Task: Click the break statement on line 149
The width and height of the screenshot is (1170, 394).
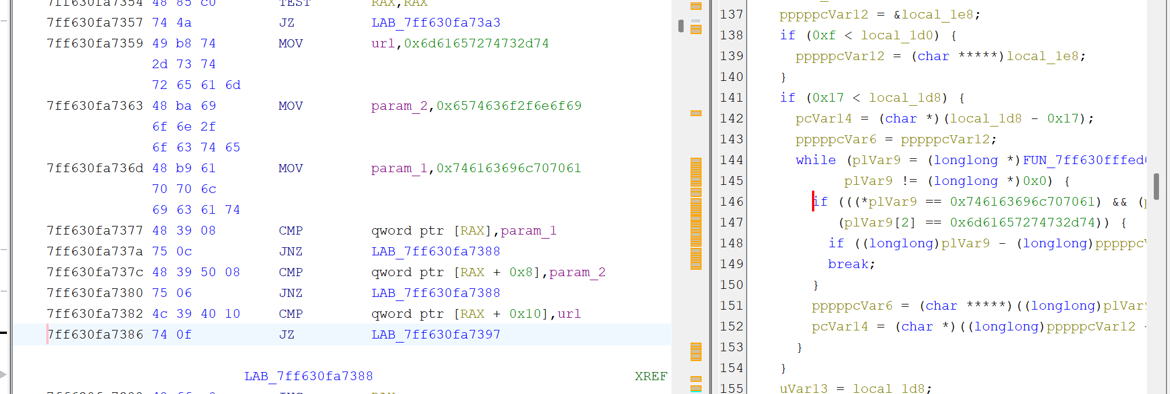Action: point(851,264)
